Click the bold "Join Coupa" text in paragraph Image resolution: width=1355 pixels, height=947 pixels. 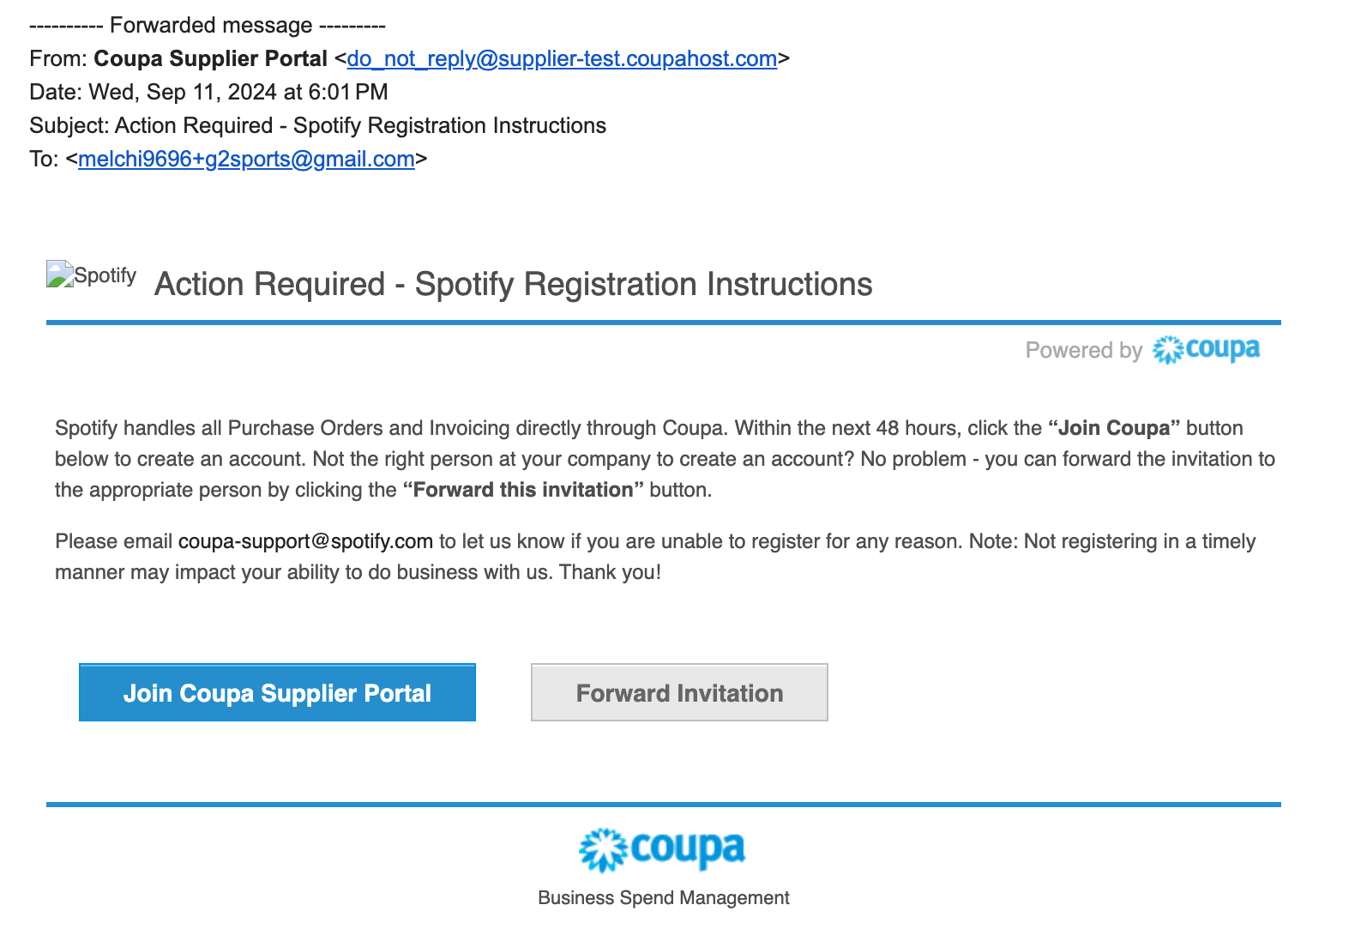click(1114, 428)
